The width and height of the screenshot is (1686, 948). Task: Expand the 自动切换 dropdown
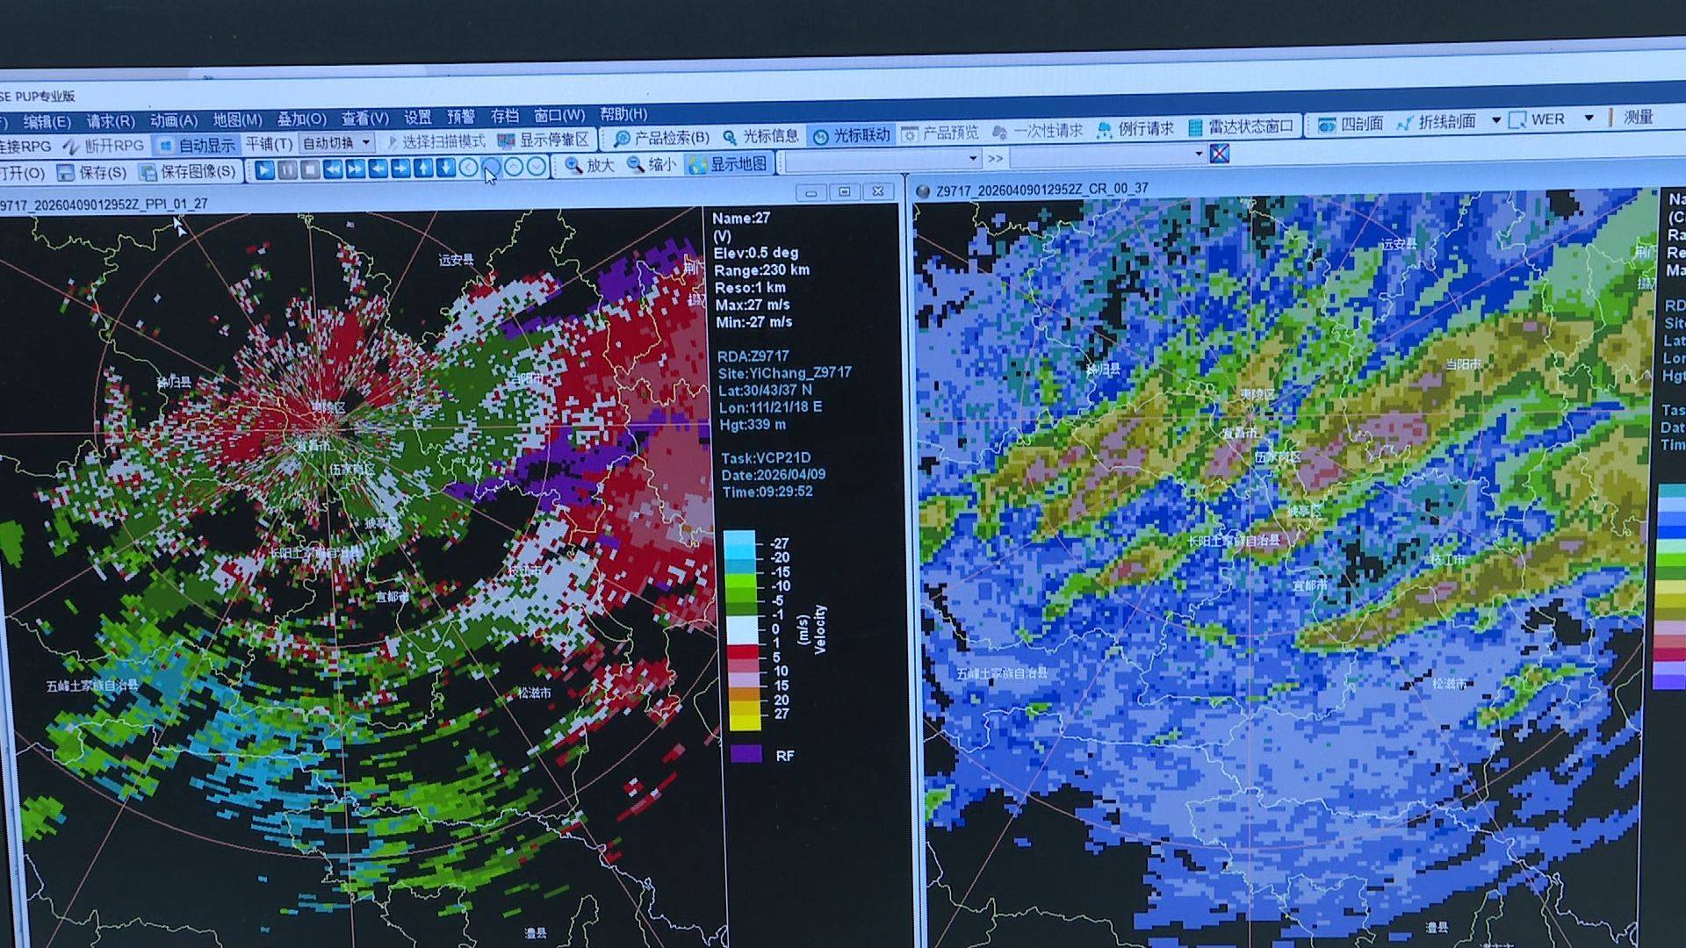click(367, 142)
